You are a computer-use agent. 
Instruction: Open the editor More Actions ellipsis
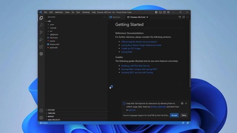click(x=187, y=17)
